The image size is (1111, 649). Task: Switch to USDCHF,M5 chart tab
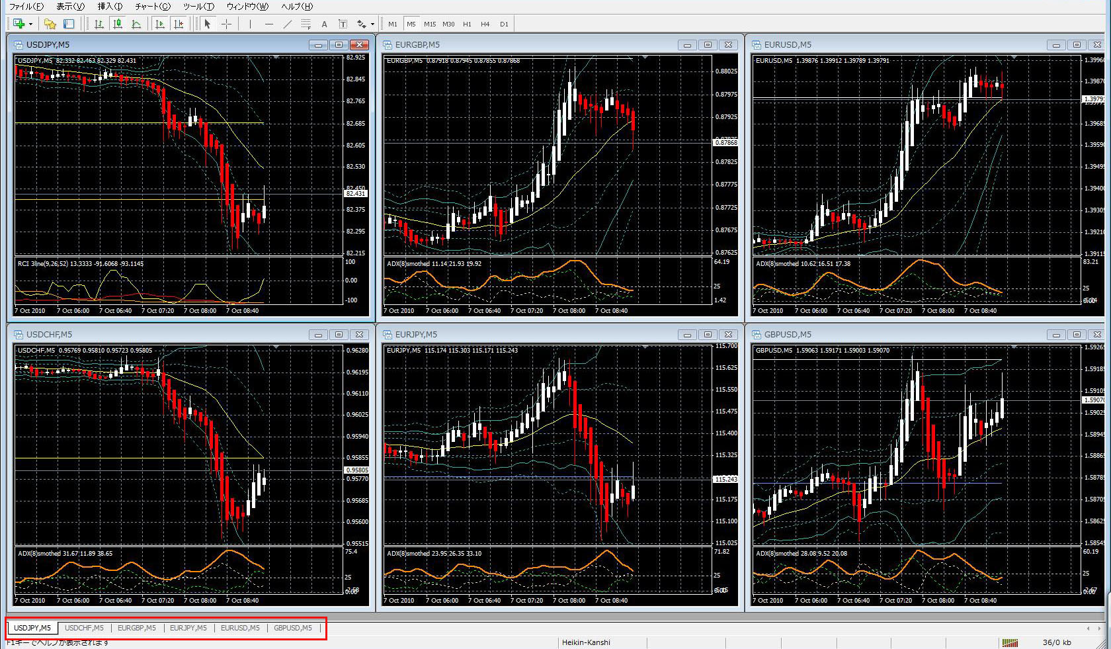click(x=84, y=628)
